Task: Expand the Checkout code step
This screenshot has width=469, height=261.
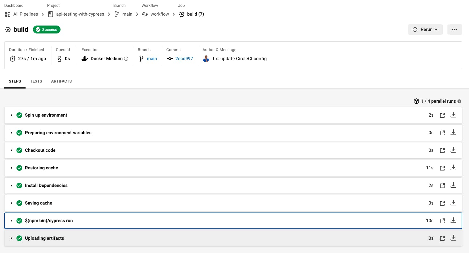Action: click(x=11, y=150)
